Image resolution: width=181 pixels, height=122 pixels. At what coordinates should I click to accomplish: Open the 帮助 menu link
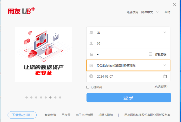167,12
